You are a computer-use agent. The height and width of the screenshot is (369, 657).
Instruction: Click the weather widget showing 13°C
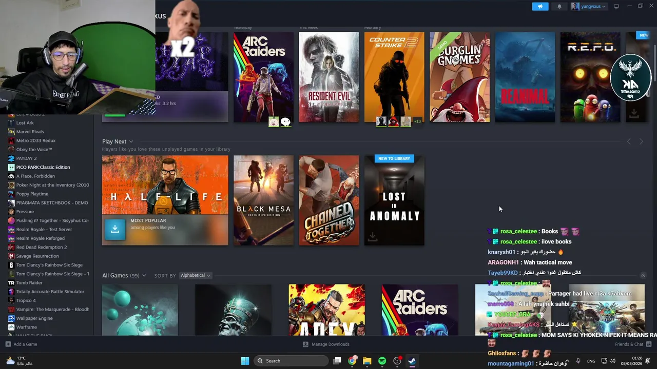(x=18, y=361)
